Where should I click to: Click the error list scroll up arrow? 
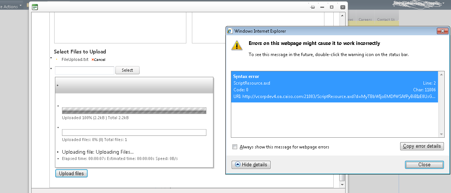441,74
